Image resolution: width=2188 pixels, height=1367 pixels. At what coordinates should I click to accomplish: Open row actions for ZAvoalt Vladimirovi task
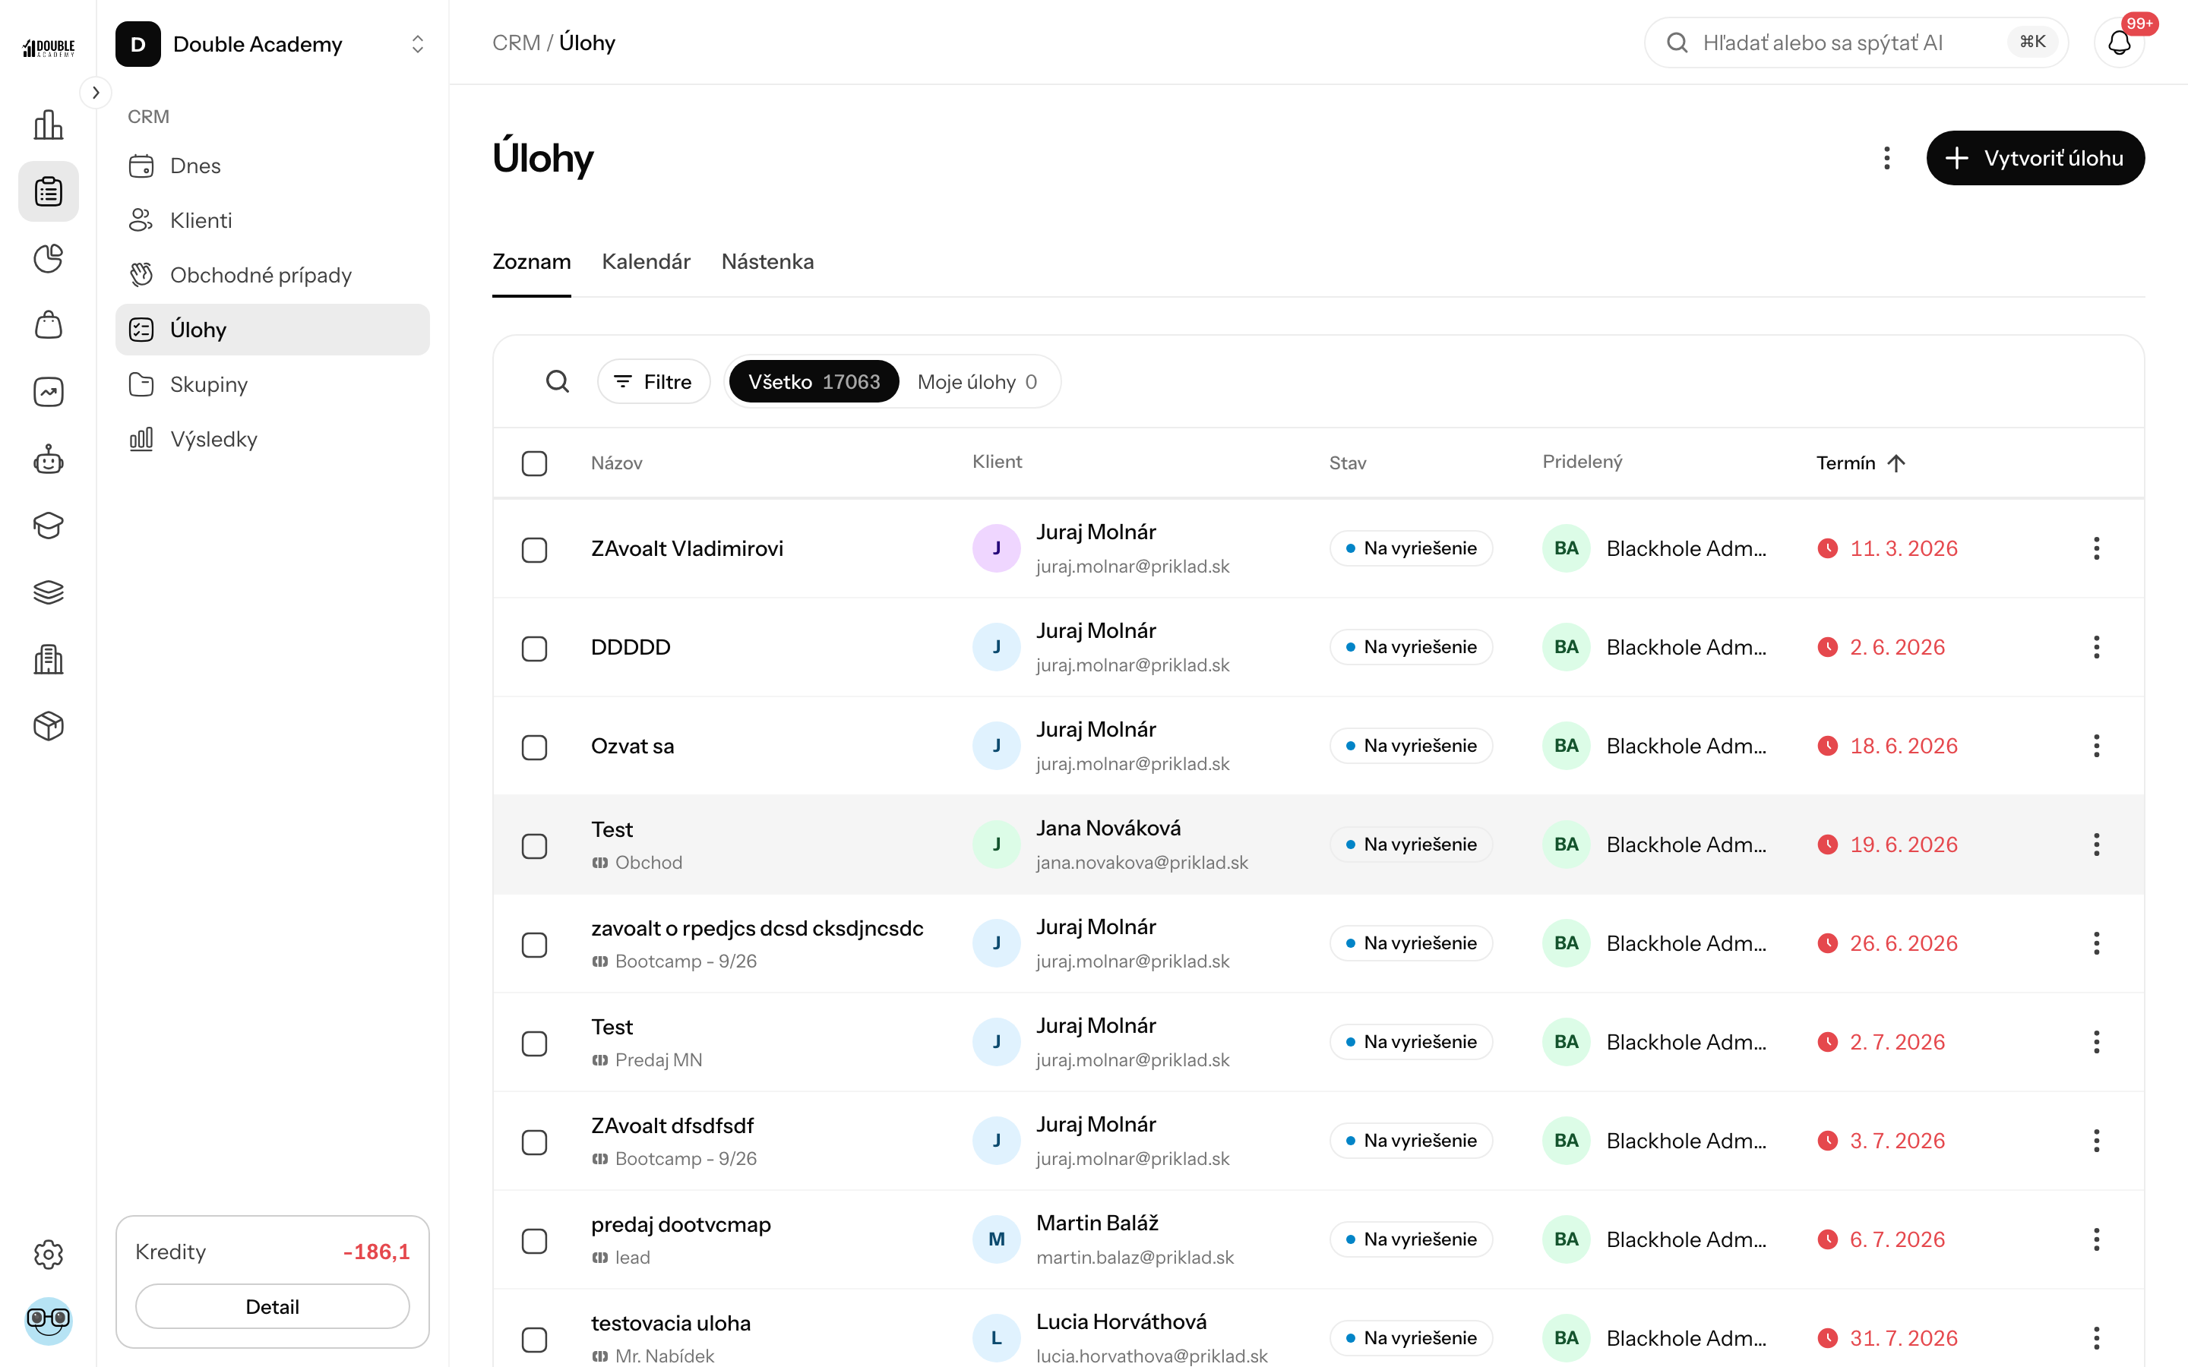point(2096,548)
